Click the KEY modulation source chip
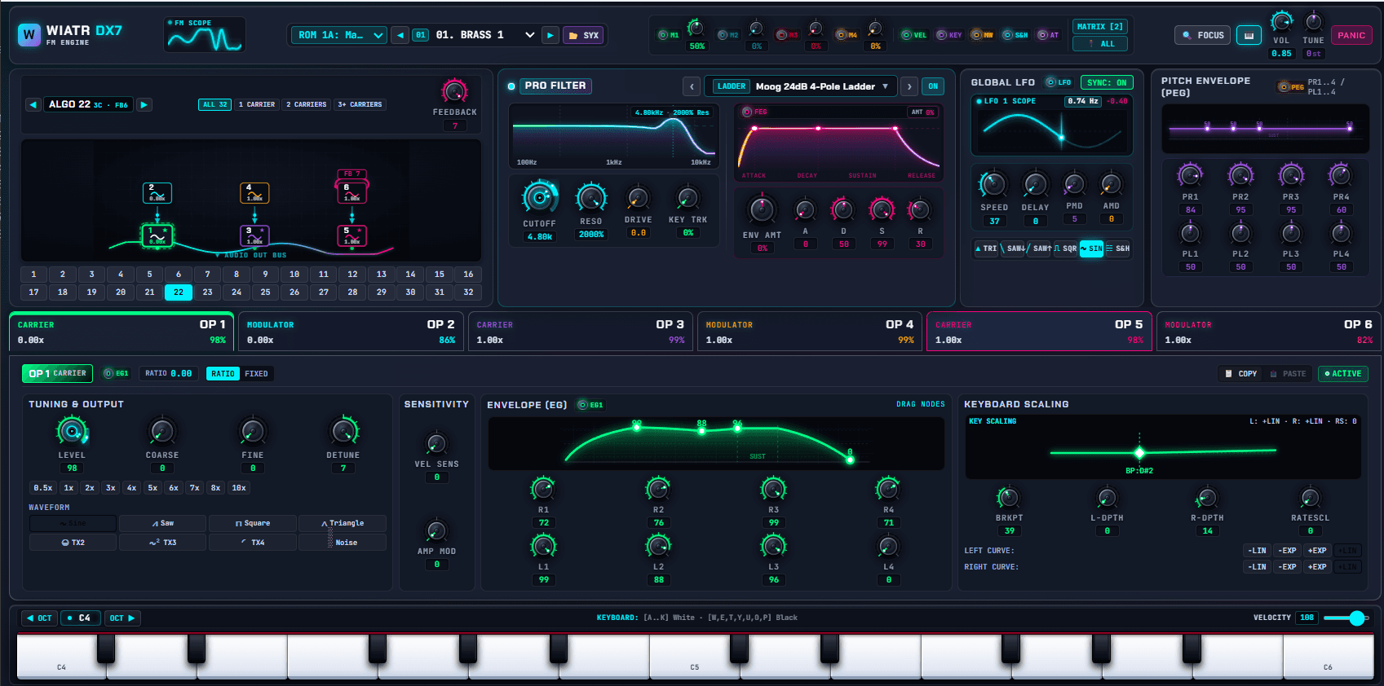This screenshot has width=1384, height=686. tap(949, 35)
